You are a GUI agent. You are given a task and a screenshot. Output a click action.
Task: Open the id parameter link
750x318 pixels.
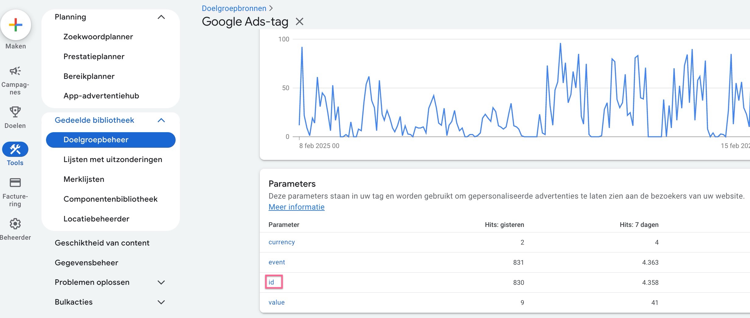pos(271,282)
